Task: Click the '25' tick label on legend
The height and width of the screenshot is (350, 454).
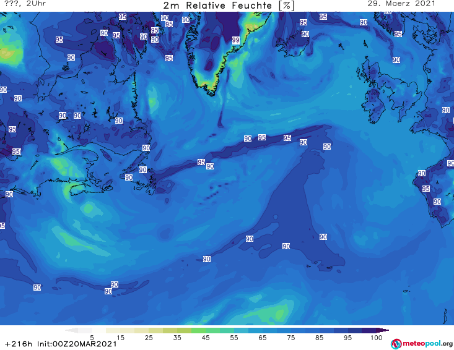Action: click(x=149, y=338)
